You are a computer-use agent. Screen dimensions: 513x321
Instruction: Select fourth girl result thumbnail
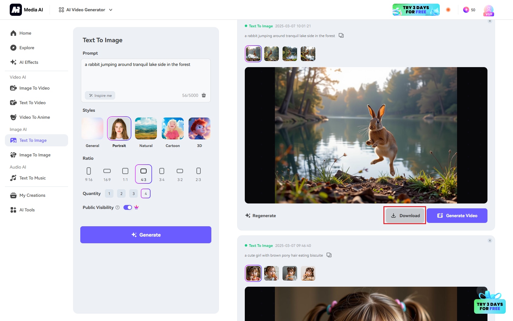(x=308, y=273)
